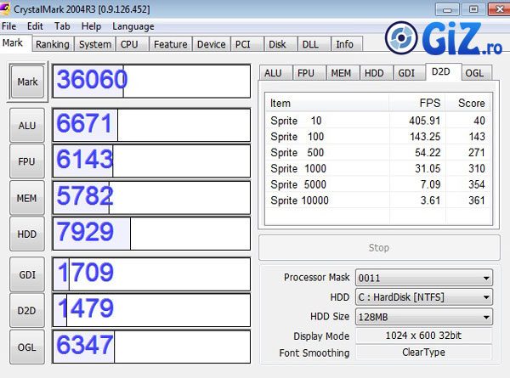This screenshot has height=378, width=510.
Task: Click the CrystalMark title bar app icon
Action: click(x=6, y=9)
